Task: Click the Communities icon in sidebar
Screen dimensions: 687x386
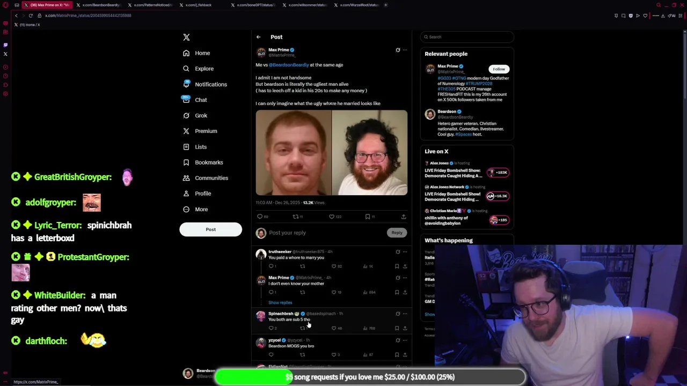Action: [186, 178]
